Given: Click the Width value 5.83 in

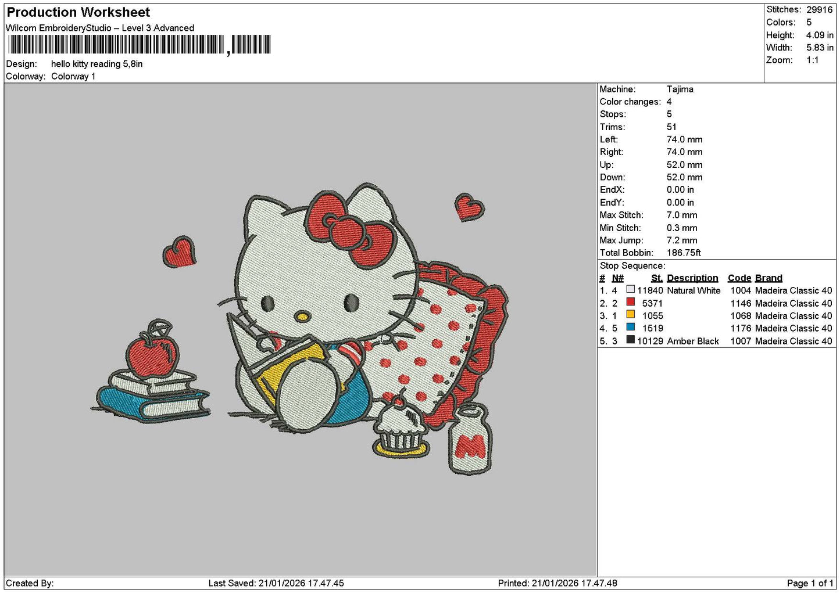Looking at the screenshot, I should 820,48.
